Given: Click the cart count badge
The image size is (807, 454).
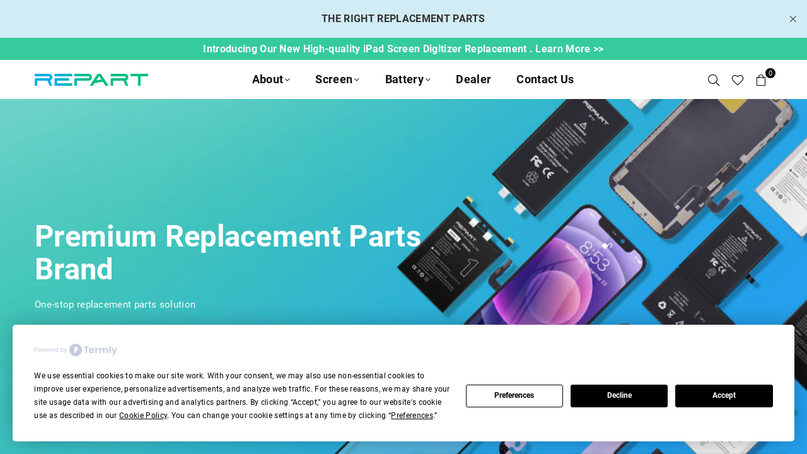Looking at the screenshot, I should tap(770, 73).
